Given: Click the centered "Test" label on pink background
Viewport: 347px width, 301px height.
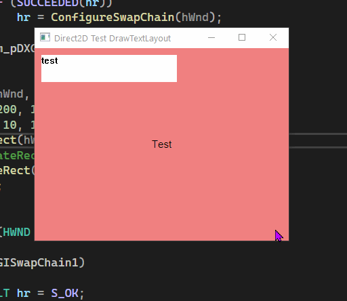Looking at the screenshot, I should (x=162, y=144).
